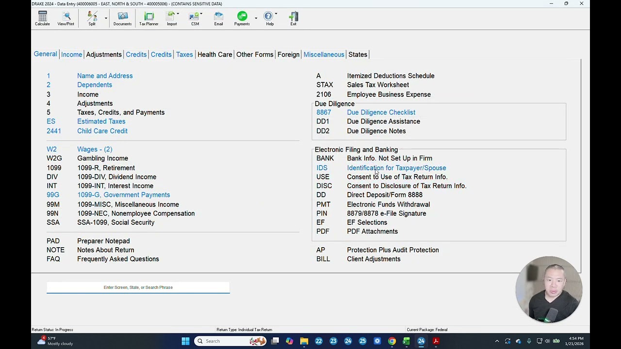The width and height of the screenshot is (621, 349).
Task: Open the CSM toolbar icon
Action: 195,18
